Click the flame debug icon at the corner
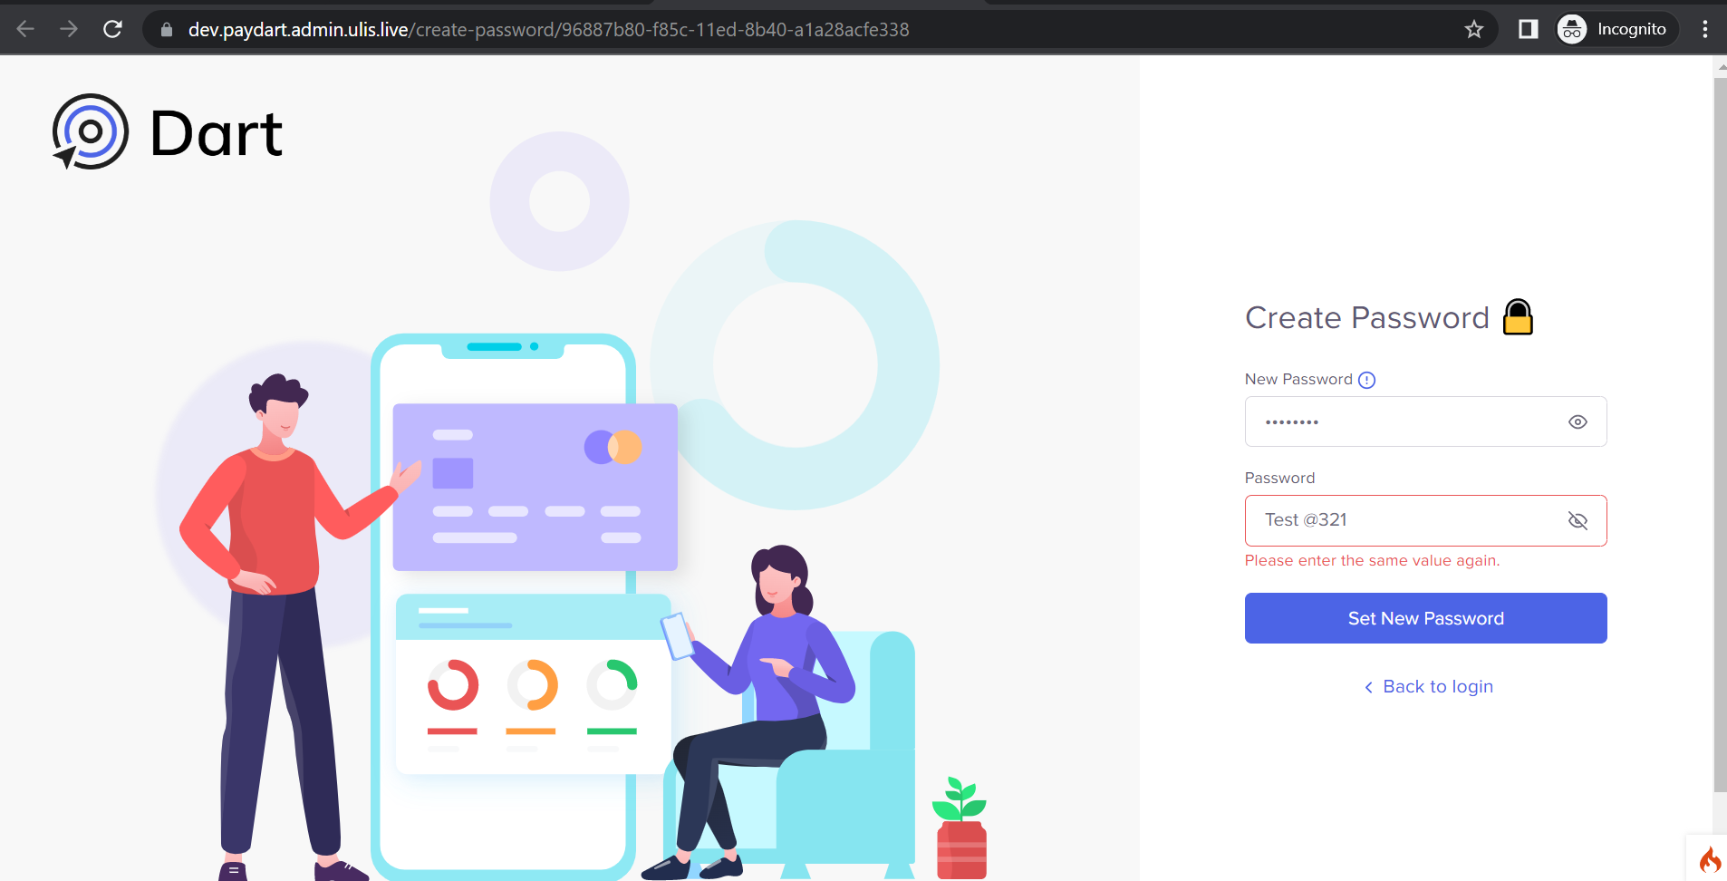The image size is (1727, 881). (x=1709, y=859)
